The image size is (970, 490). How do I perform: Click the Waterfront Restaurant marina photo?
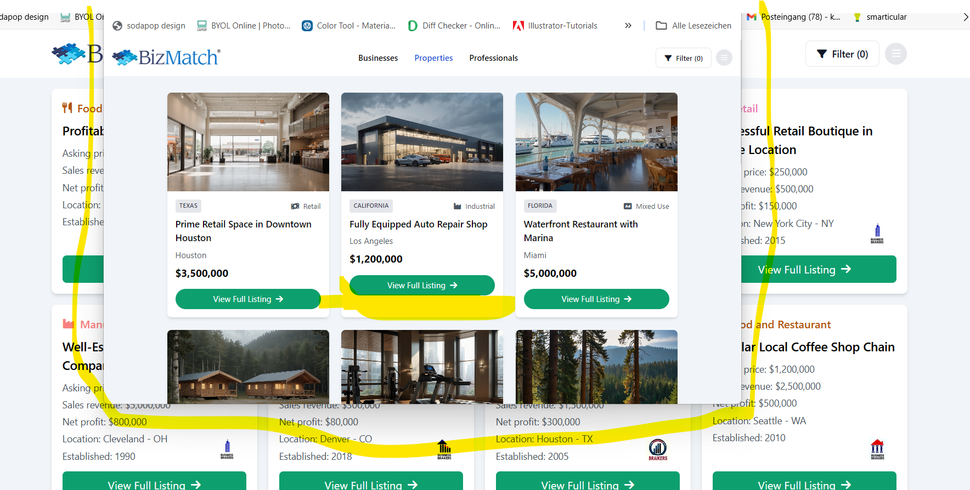pos(596,142)
